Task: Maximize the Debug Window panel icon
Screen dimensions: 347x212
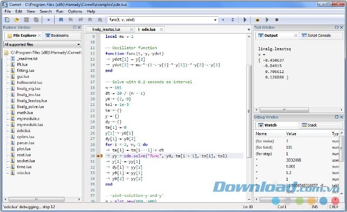Action: [337, 117]
